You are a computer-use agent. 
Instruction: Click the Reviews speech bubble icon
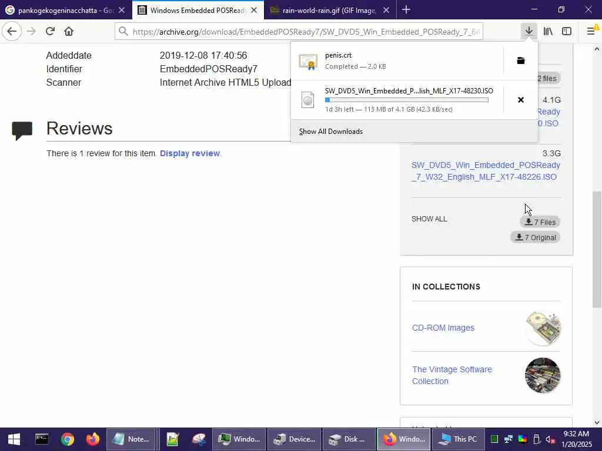(22, 130)
